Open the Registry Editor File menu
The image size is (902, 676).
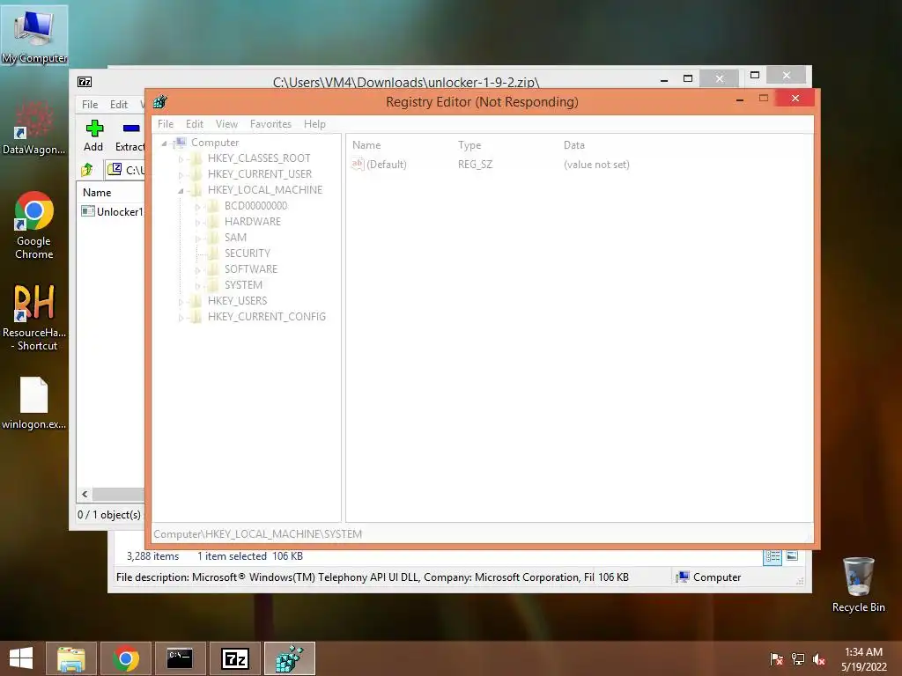coord(166,124)
